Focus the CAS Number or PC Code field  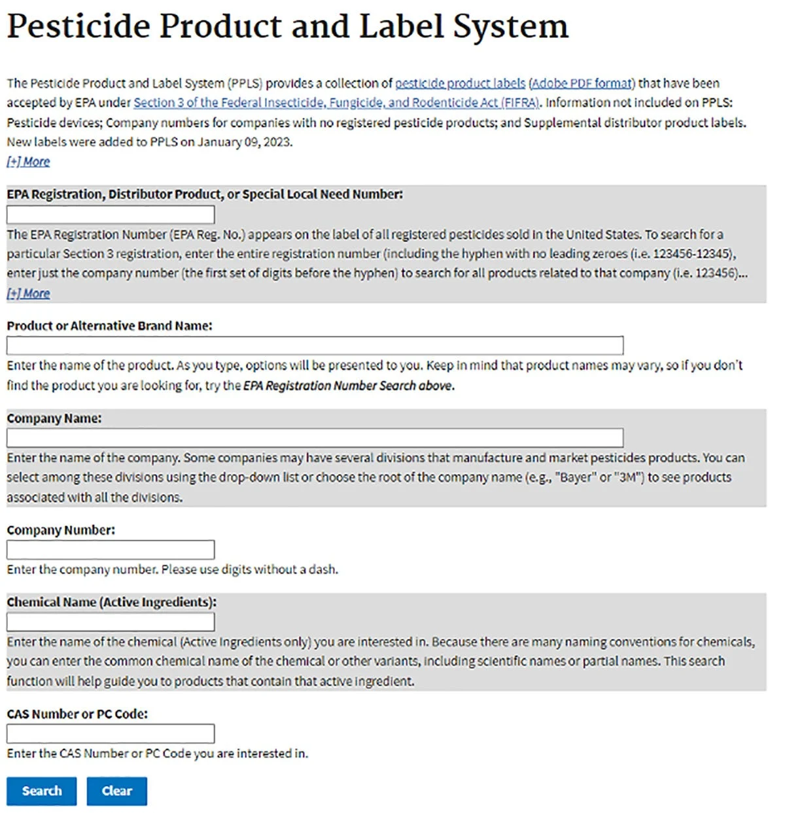[111, 734]
